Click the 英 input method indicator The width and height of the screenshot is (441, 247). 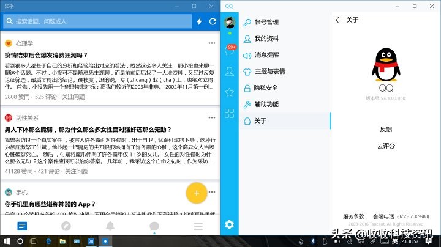pyautogui.click(x=395, y=241)
